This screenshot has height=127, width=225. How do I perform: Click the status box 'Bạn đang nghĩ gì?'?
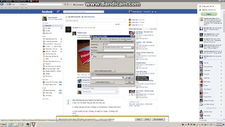pos(95,20)
